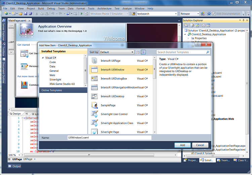Click the Redo arrow icon
Image resolution: width=252 pixels, height=175 pixels.
[x=60, y=14]
